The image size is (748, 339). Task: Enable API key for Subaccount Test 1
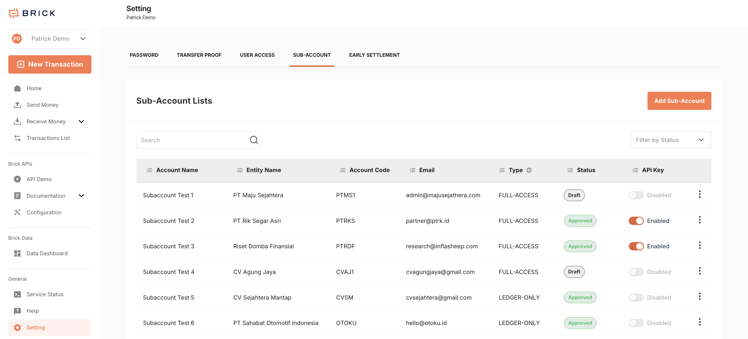pos(636,195)
